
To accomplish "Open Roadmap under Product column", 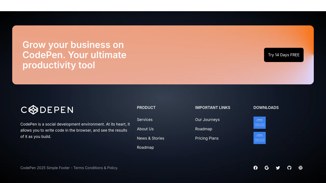I will coord(145,147).
